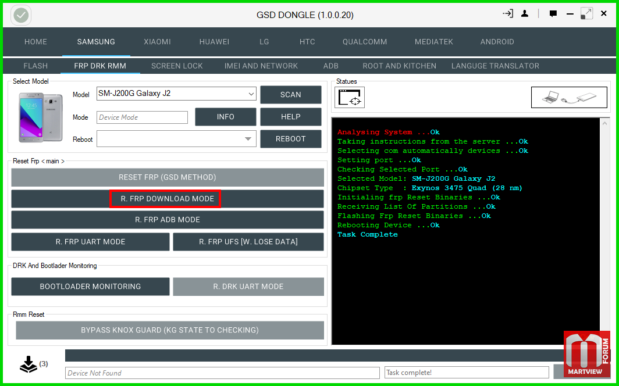Click the 'Selected Model: SM-J200G' log line
Image resolution: width=619 pixels, height=386 pixels.
click(417, 178)
